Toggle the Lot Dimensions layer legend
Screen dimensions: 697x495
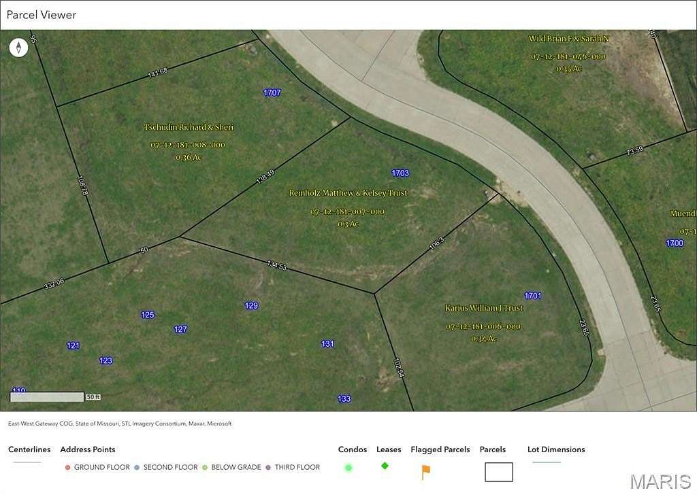556,449
